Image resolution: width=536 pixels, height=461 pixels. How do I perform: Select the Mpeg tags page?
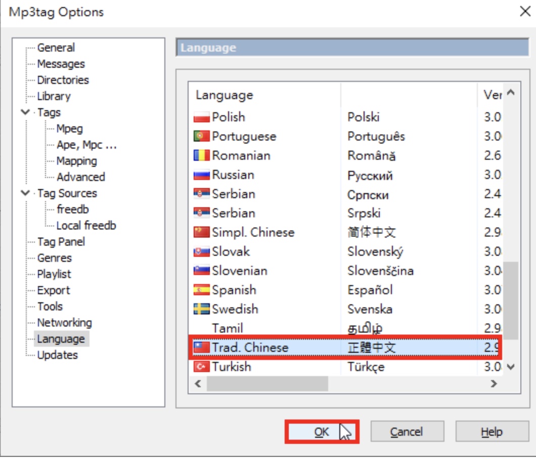coord(70,129)
